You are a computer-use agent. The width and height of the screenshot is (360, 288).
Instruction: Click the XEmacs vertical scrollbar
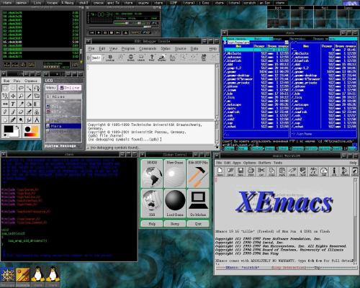(x=355, y=221)
